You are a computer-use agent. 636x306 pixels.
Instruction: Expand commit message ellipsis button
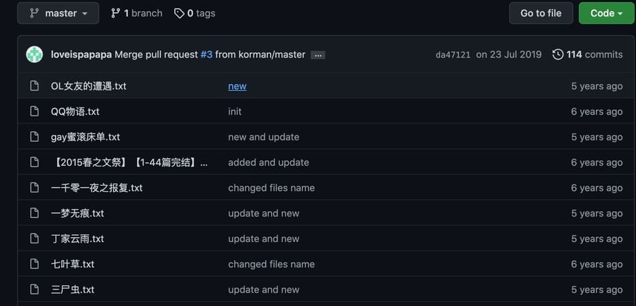coord(318,55)
